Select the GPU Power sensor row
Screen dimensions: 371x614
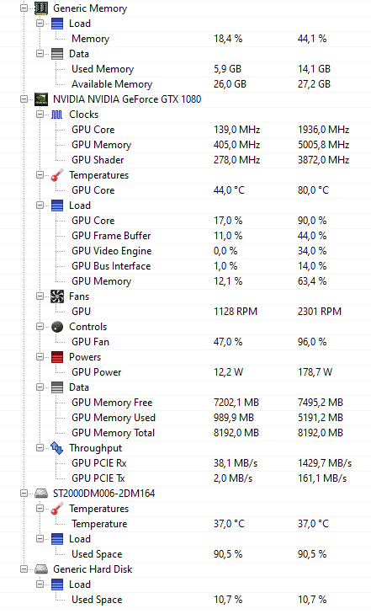(x=185, y=372)
